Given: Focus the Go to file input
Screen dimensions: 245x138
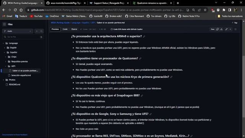Looking at the screenshot, I should click(x=23, y=37).
